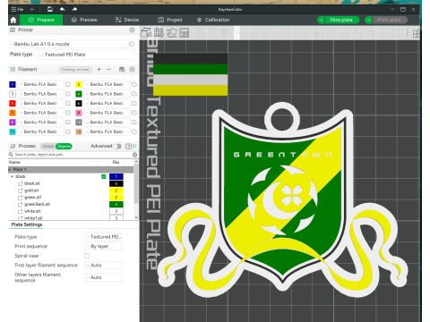Click the AMS sync filament icon
The width and height of the screenshot is (430, 322).
point(122,70)
